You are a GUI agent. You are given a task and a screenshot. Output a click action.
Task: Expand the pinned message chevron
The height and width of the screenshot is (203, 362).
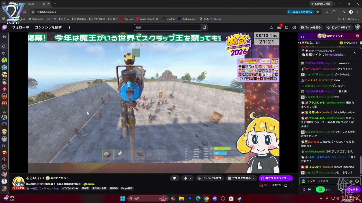(x=355, y=53)
